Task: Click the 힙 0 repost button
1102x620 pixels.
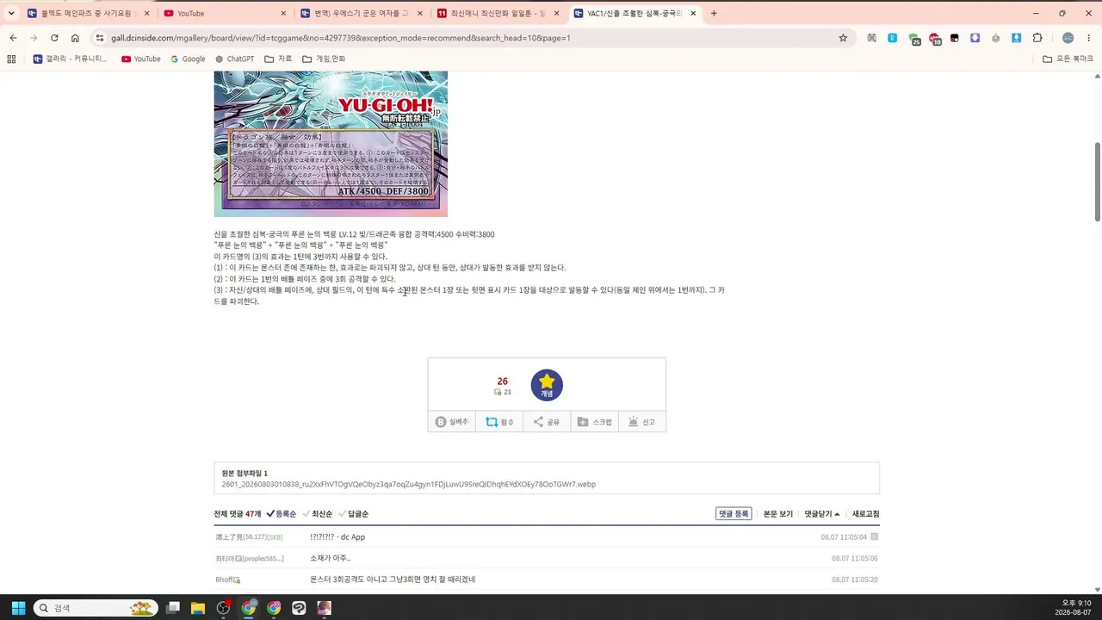Action: point(498,422)
